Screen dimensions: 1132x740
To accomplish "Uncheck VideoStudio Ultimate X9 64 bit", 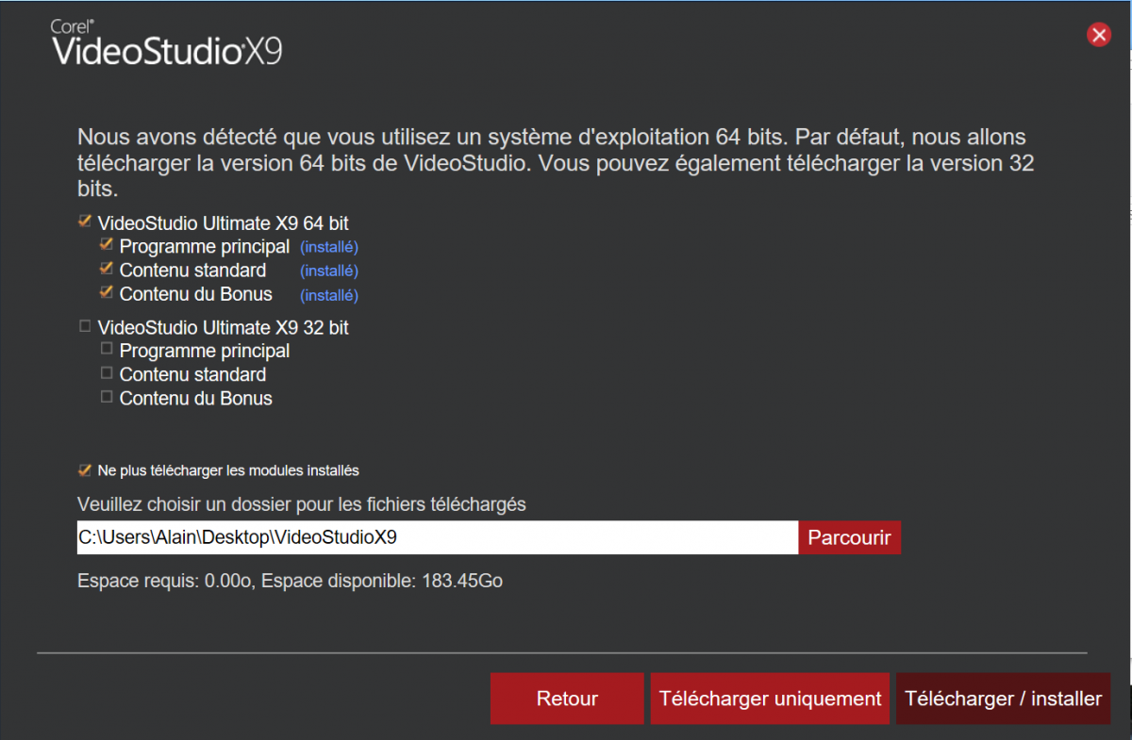I will [x=85, y=222].
